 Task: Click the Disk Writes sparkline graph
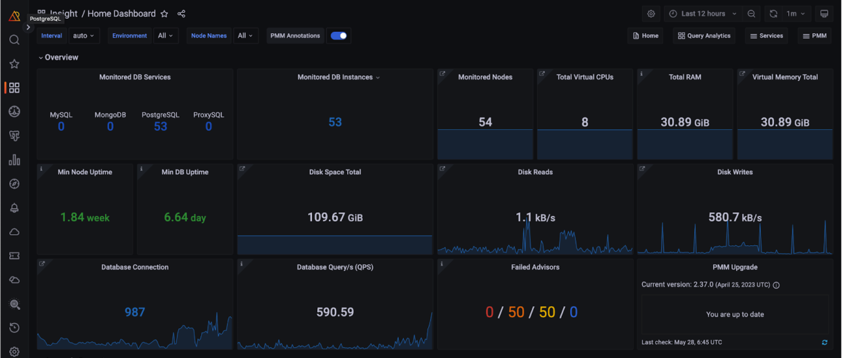point(735,237)
